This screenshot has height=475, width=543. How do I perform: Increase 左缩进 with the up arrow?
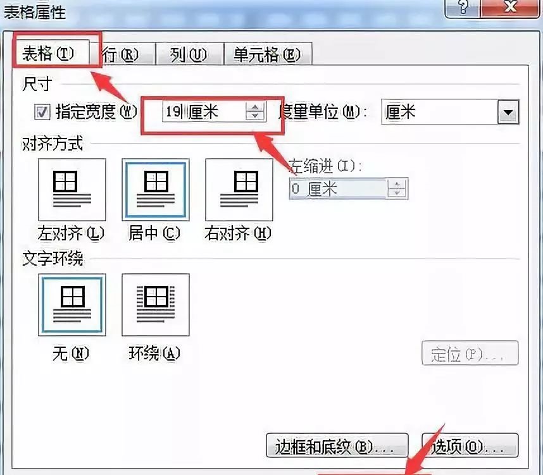click(397, 184)
